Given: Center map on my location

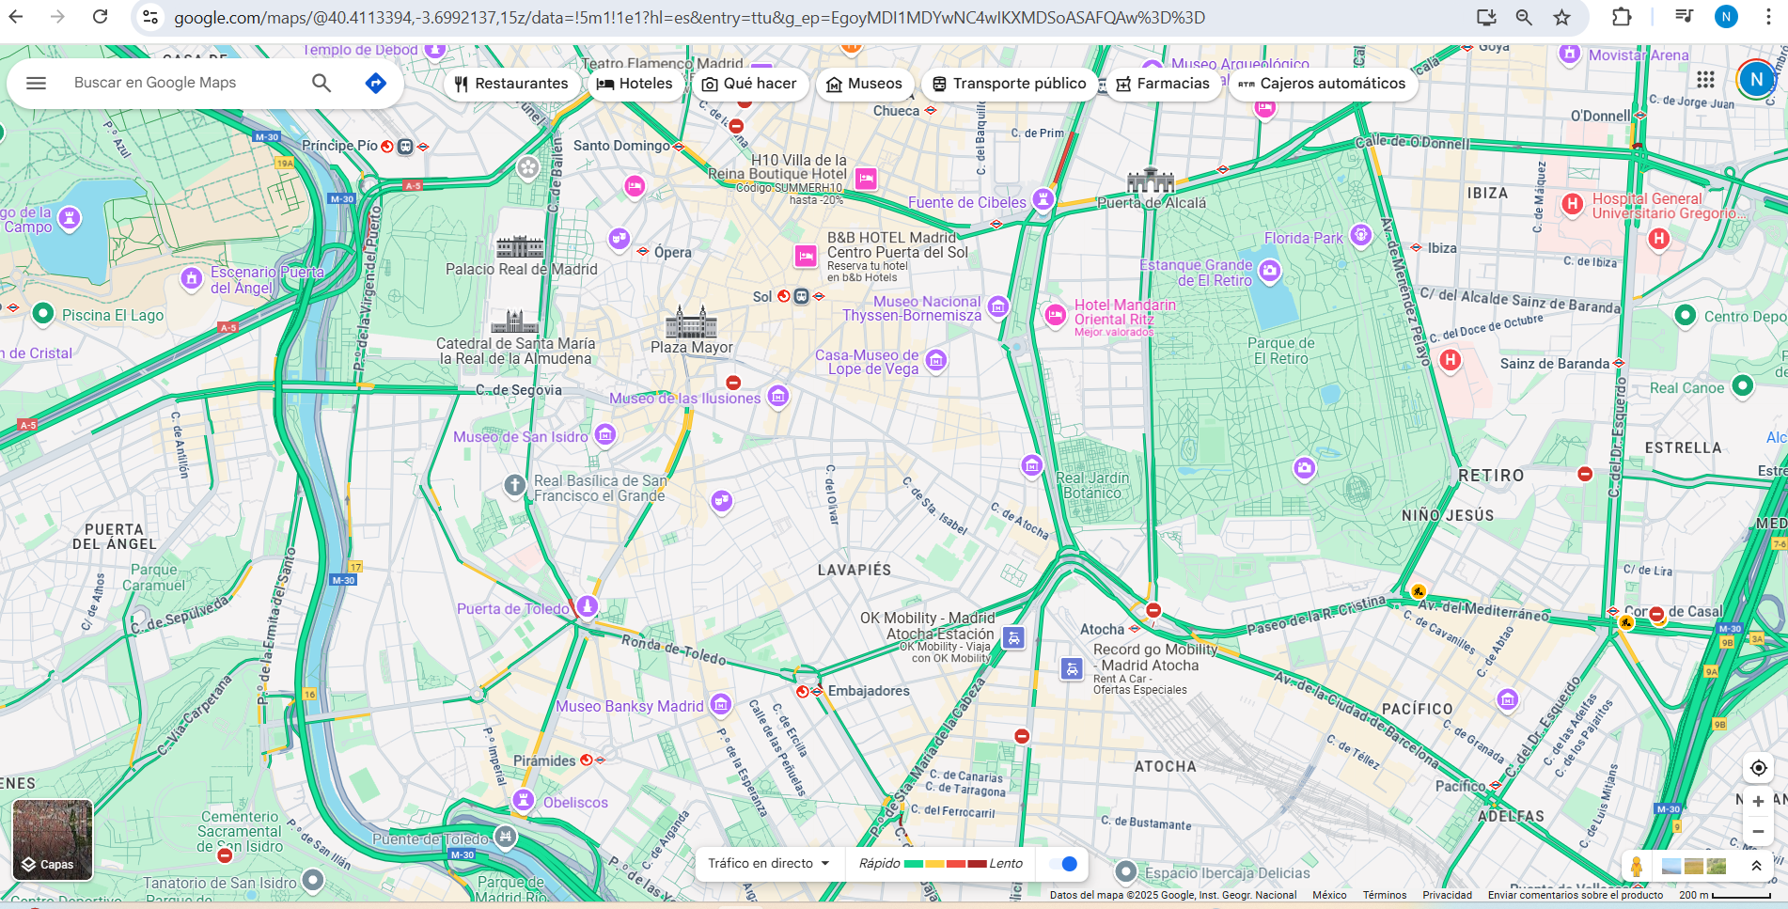Looking at the screenshot, I should (1758, 768).
